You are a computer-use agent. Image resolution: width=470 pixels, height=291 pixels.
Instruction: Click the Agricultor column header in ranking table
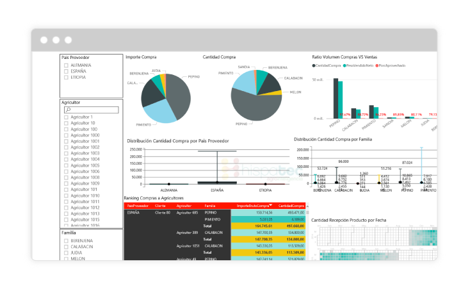186,206
